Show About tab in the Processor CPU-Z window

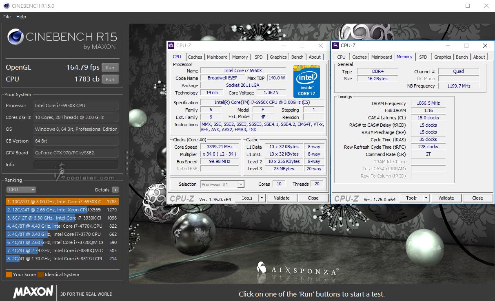[315, 57]
